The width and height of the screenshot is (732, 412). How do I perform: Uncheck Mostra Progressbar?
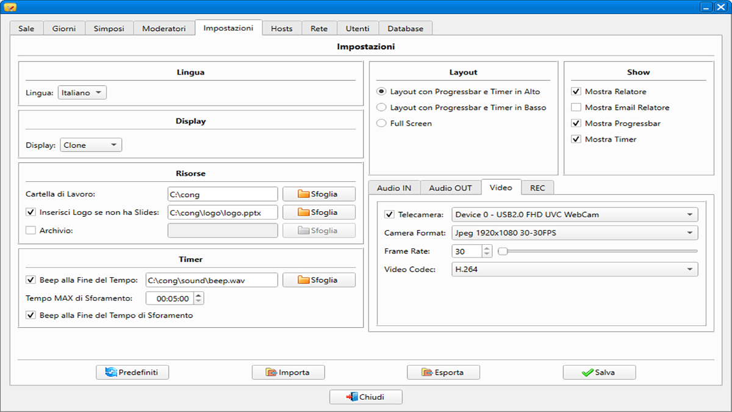click(576, 123)
